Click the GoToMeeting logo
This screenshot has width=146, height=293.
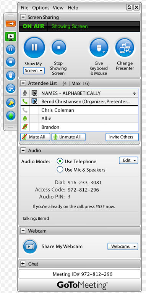[82, 285]
